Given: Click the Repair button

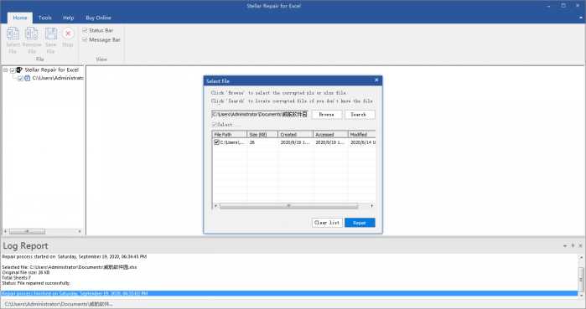Looking at the screenshot, I should [x=360, y=223].
